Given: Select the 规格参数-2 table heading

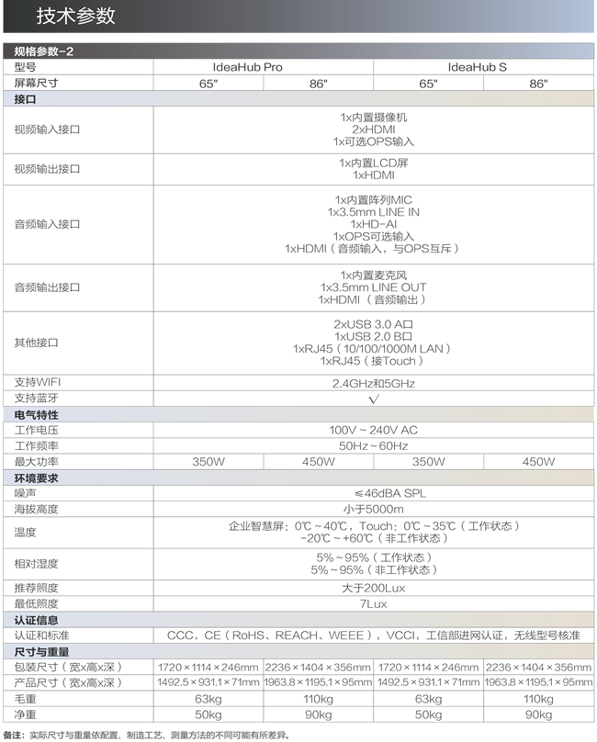Looking at the screenshot, I should 43,51.
